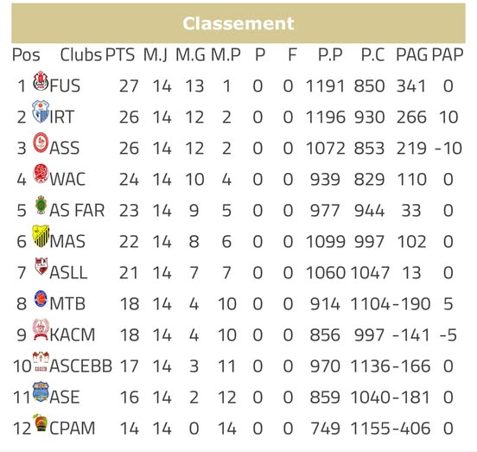Click the CPAM team name
This screenshot has height=452, width=477.
(73, 429)
